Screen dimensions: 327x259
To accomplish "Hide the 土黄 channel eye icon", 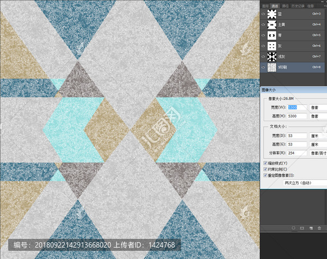I will point(263,24).
